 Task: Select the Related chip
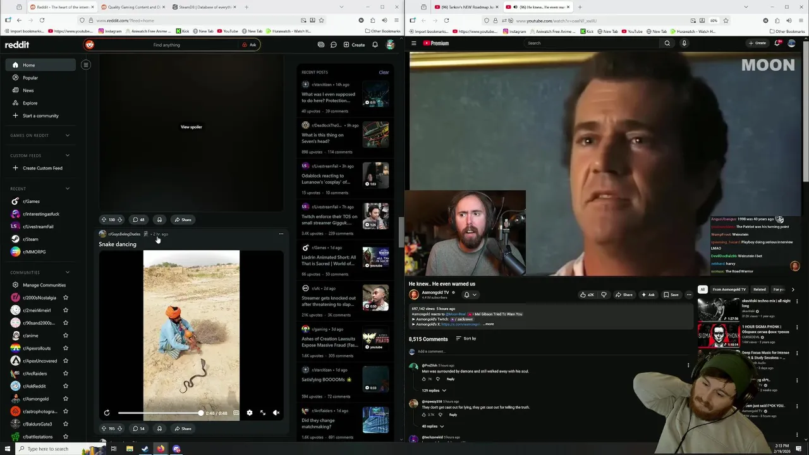(759, 289)
